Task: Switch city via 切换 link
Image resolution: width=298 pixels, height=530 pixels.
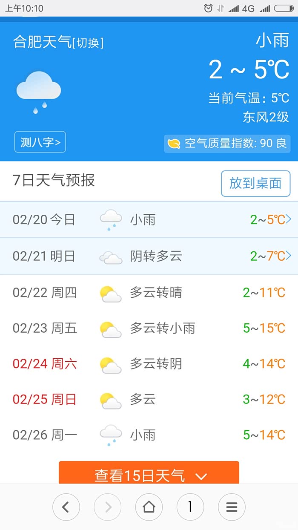Action: tap(88, 43)
